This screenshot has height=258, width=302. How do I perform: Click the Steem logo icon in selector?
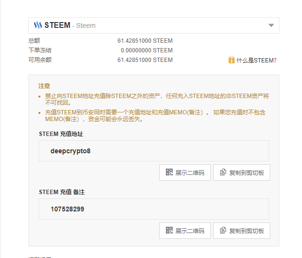pos(38,25)
